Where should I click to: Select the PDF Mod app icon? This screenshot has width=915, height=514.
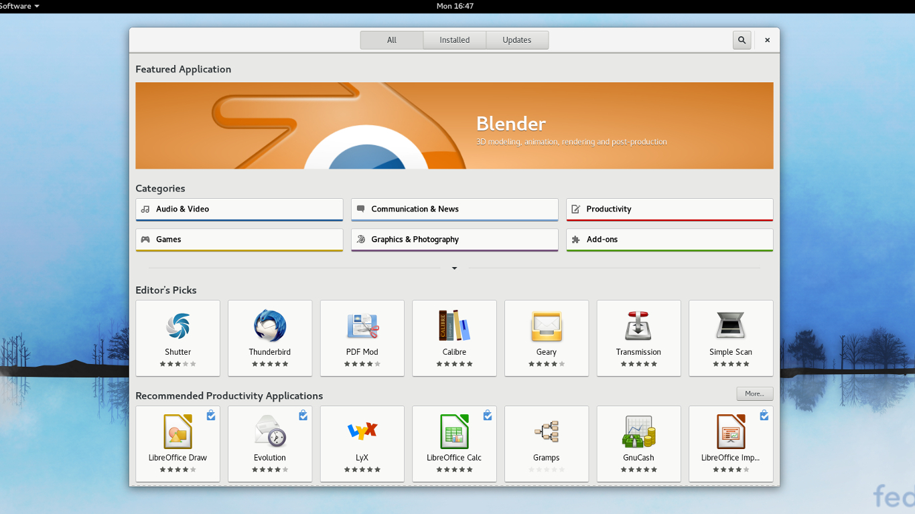tap(362, 326)
